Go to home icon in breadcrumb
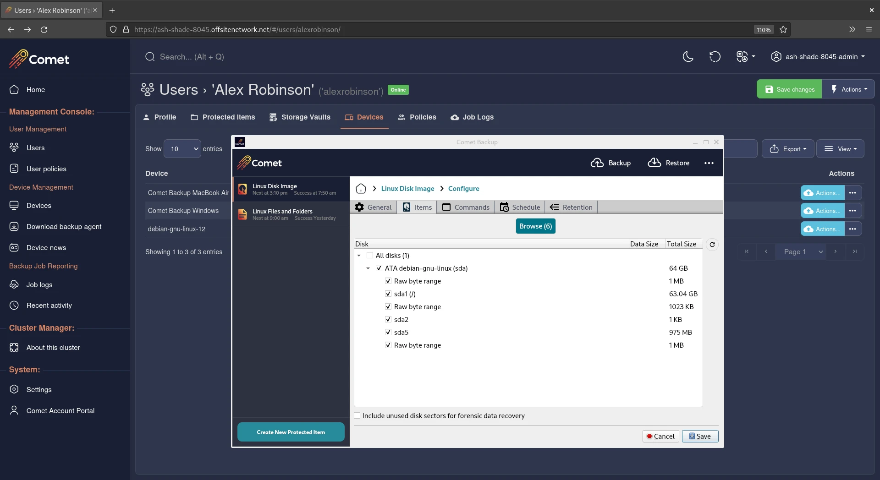Image resolution: width=880 pixels, height=480 pixels. click(x=361, y=189)
